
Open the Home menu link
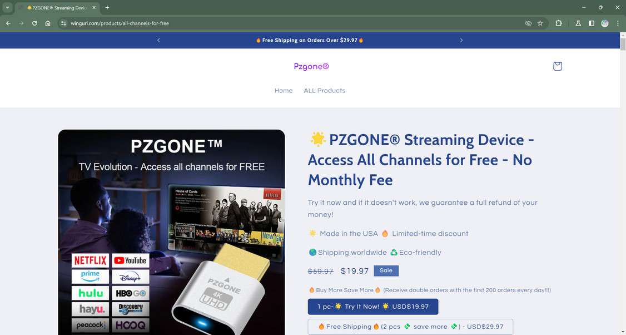click(x=284, y=90)
